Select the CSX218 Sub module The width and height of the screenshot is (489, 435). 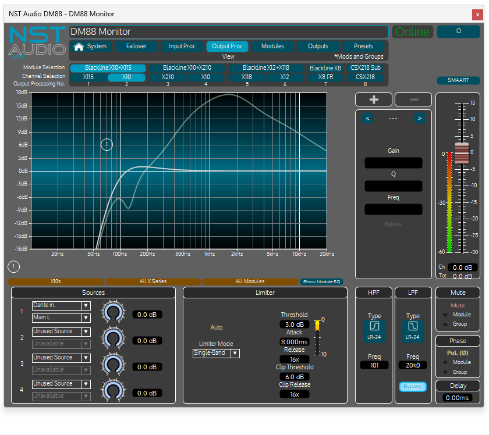365,68
